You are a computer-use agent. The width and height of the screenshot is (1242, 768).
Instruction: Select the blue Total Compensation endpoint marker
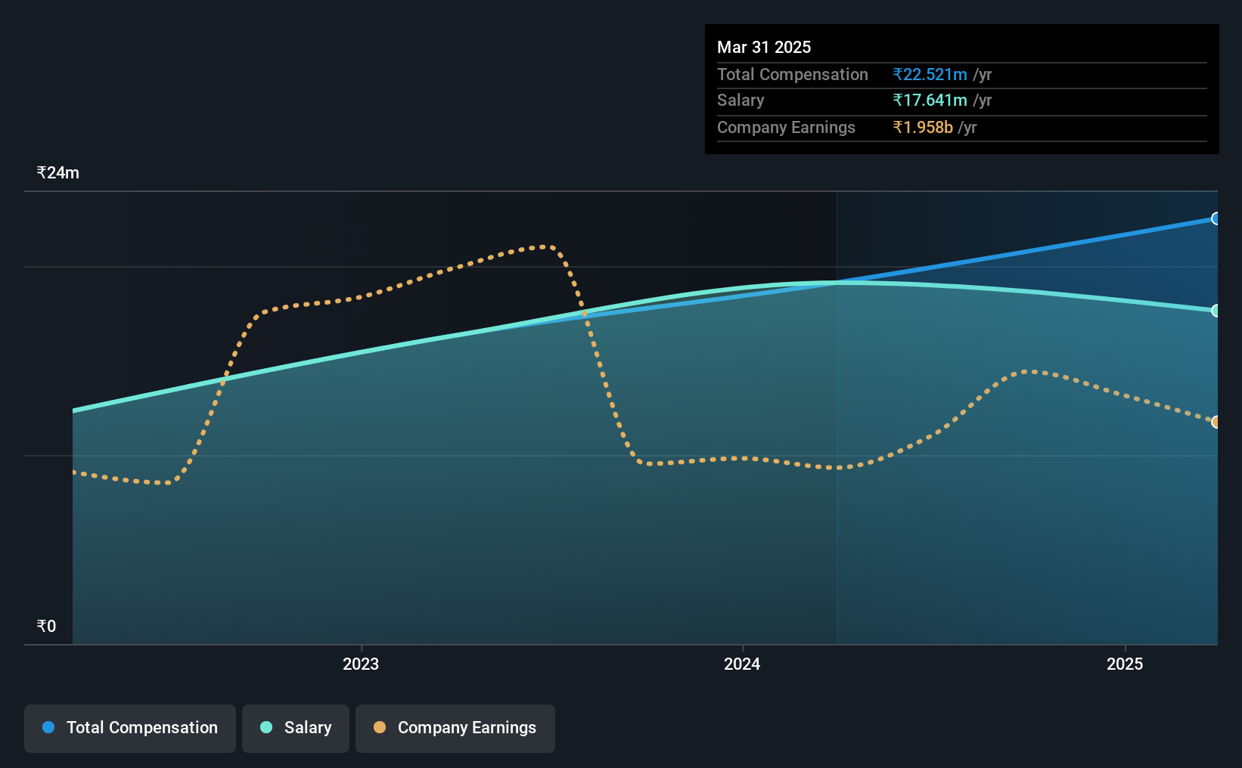[1216, 218]
